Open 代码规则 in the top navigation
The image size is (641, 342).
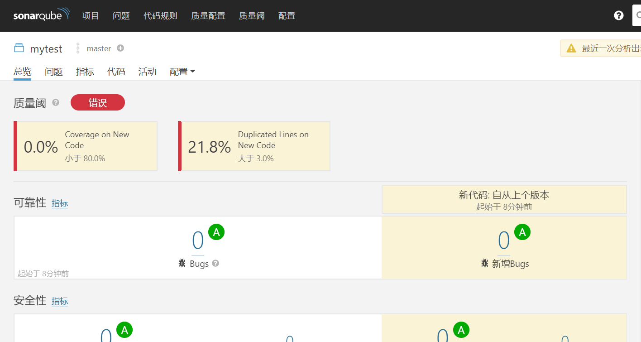pos(160,16)
